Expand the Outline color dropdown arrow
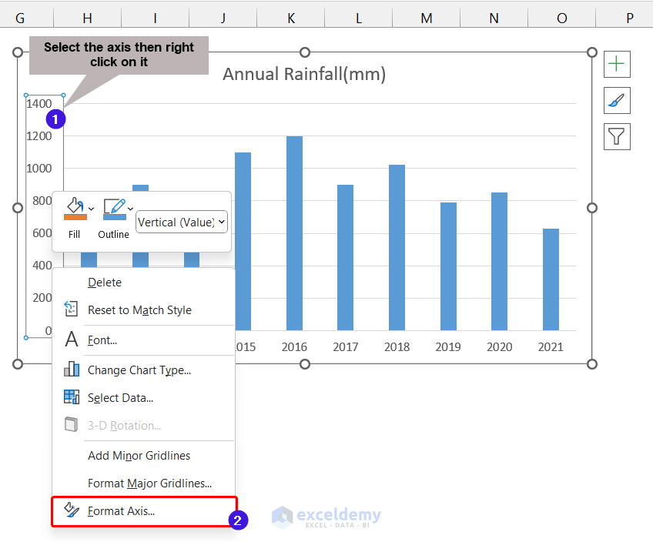Screen dimensions: 653x542 pyautogui.click(x=130, y=209)
